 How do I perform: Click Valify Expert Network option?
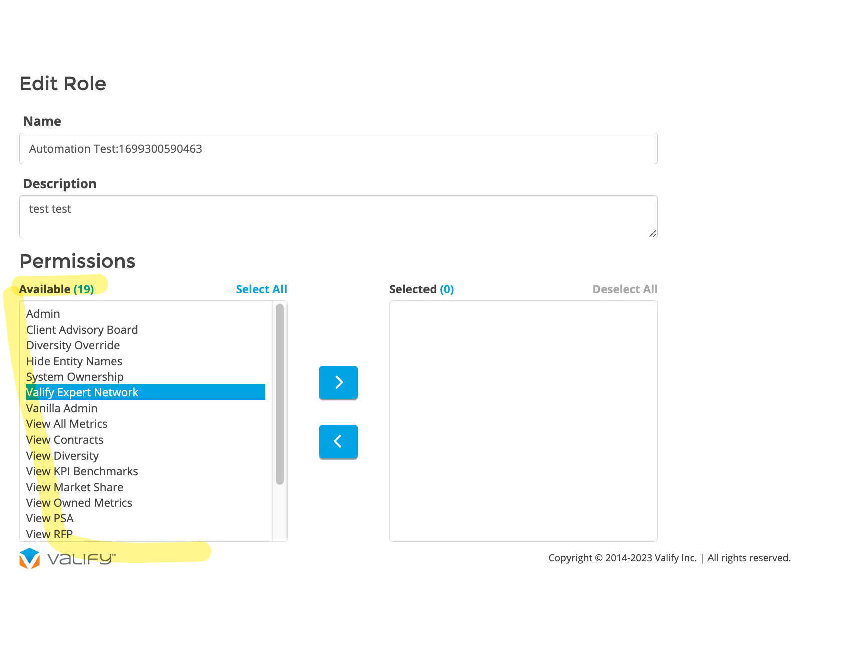[x=82, y=392]
